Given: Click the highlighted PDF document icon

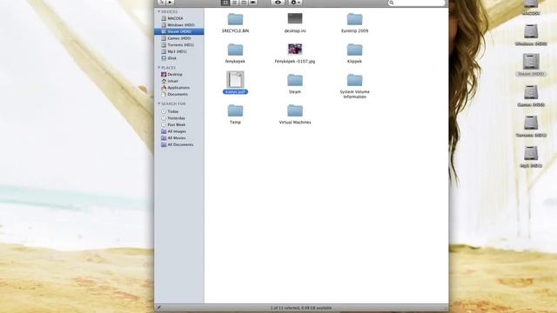Looking at the screenshot, I should coord(235,79).
